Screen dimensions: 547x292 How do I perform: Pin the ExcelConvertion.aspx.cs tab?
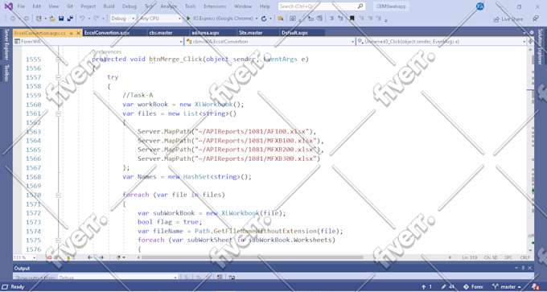click(71, 33)
